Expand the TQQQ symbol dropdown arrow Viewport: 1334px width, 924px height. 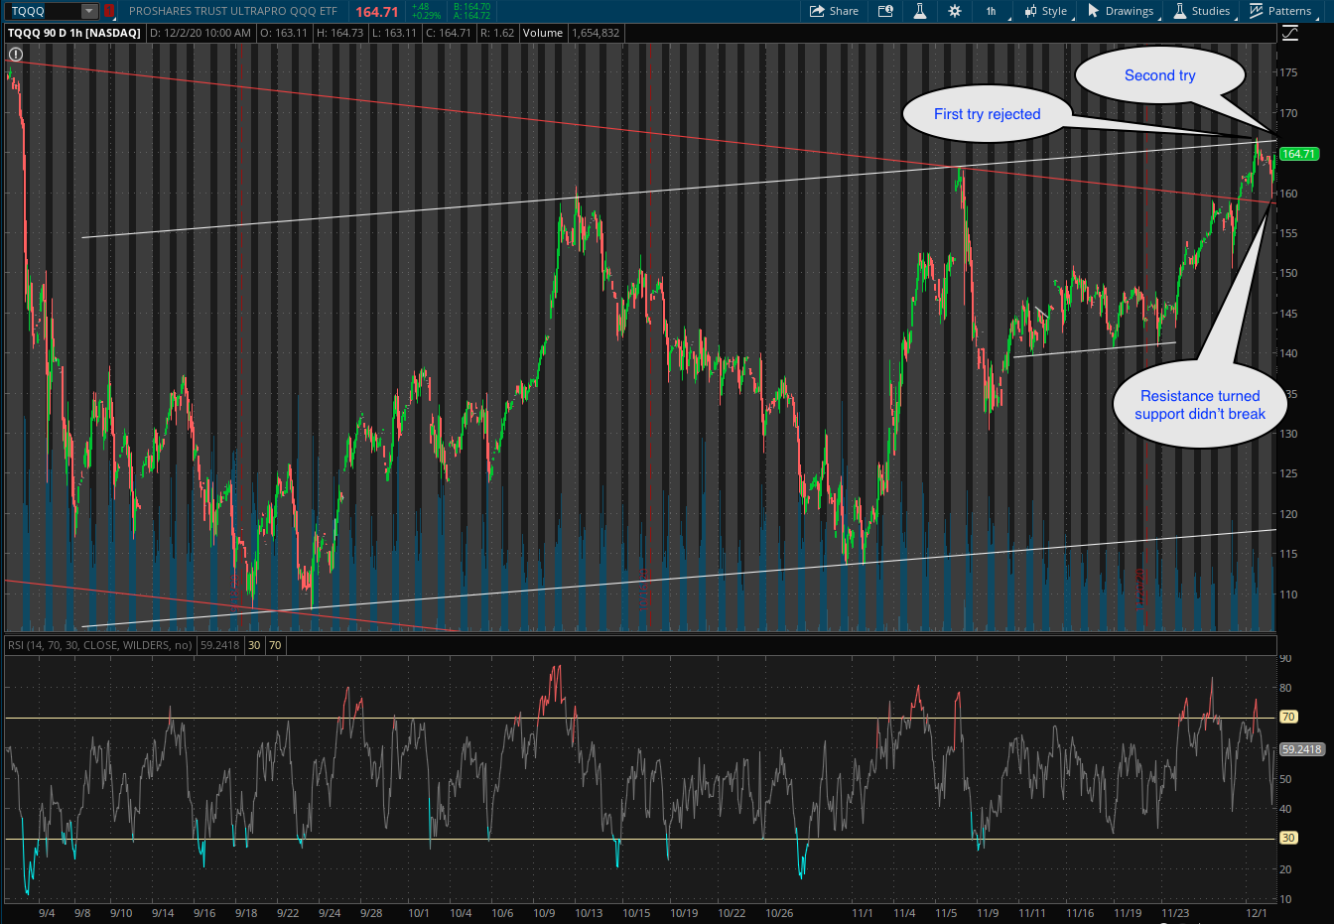[x=89, y=11]
